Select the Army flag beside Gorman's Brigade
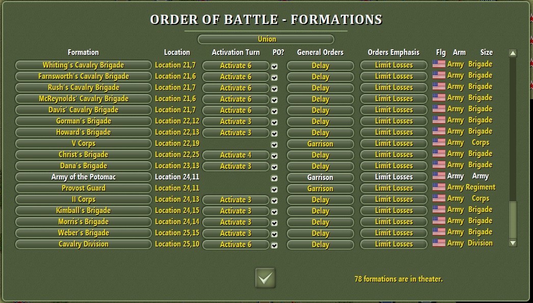This screenshot has height=303, width=533. coord(438,121)
